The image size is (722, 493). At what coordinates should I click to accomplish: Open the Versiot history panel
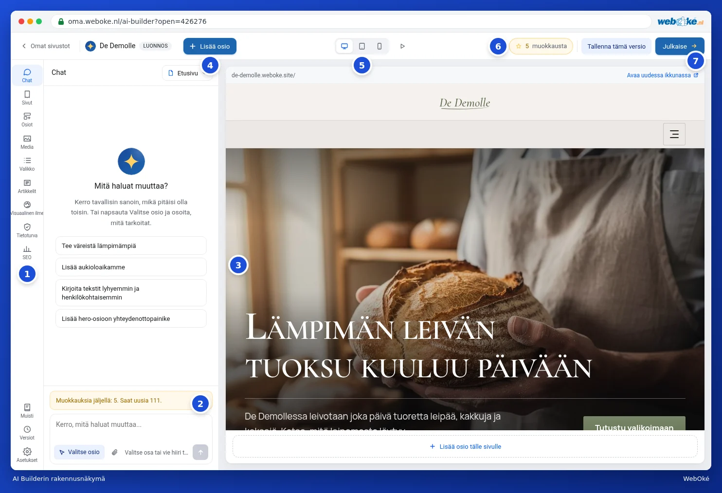point(27,433)
